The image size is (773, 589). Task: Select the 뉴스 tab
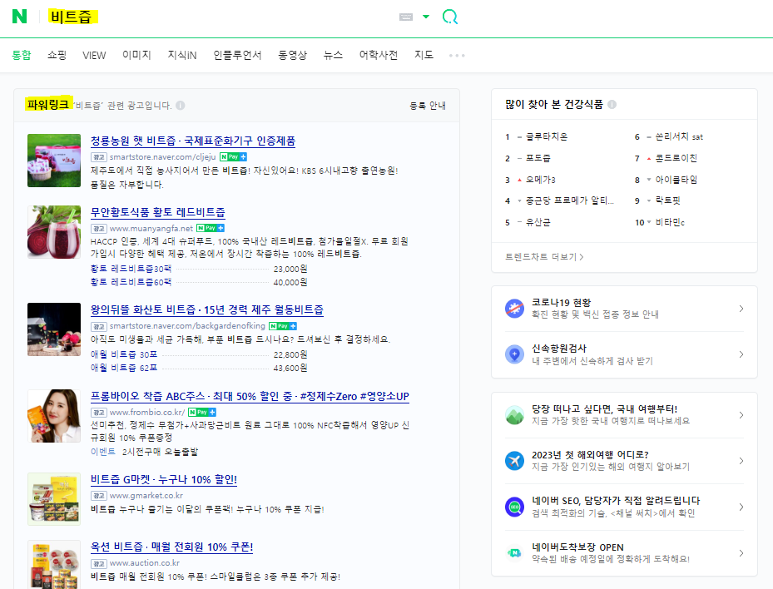point(333,55)
